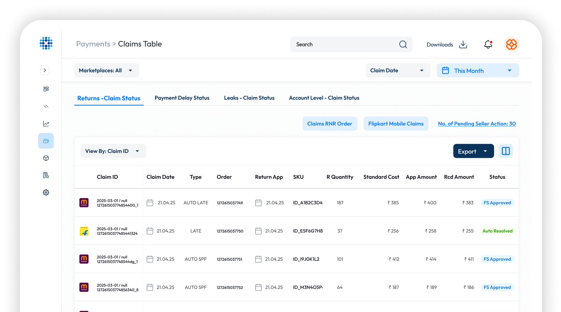
Task: Toggle the column layout view button
Action: point(506,151)
